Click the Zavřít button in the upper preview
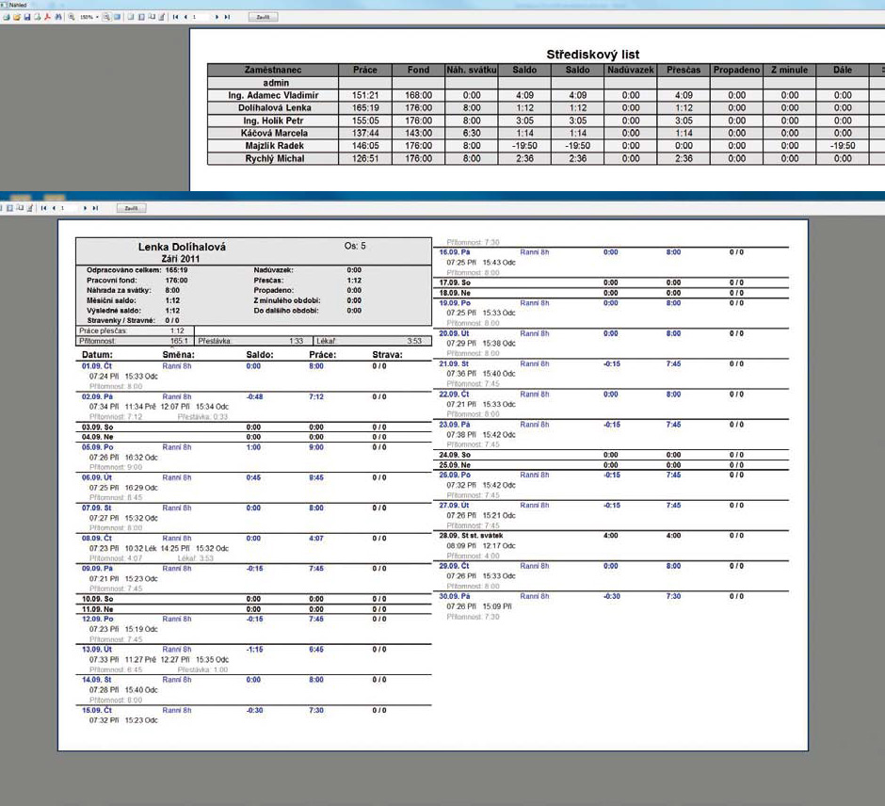 tap(263, 17)
